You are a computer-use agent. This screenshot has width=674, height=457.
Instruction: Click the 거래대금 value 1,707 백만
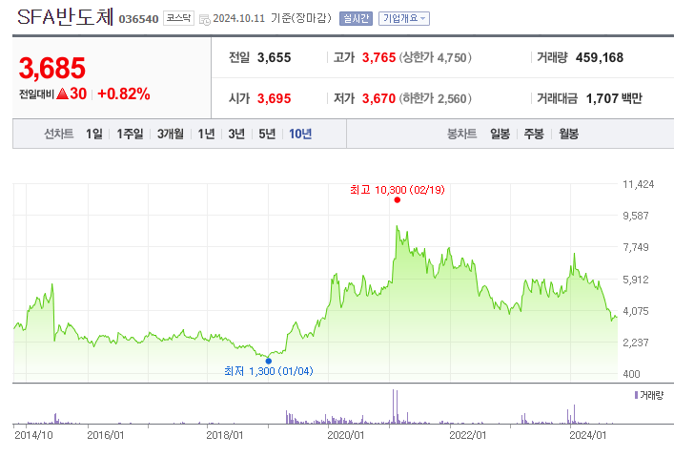(x=614, y=98)
